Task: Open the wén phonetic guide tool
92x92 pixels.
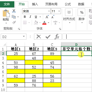Action: (x=55, y=23)
